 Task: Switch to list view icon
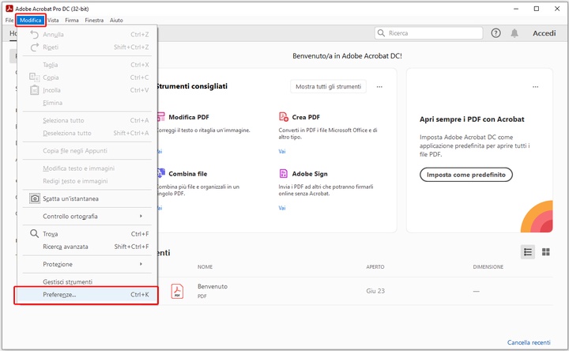click(x=528, y=251)
